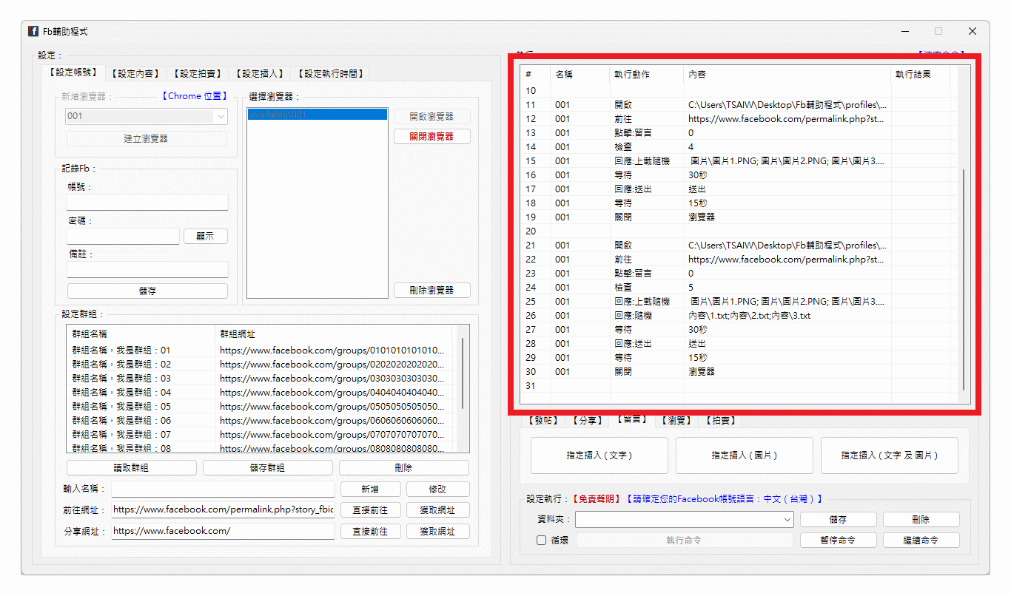The height and width of the screenshot is (596, 1011).
Task: Click 獲取網址 in the 前往網址 row
Action: coord(437,509)
